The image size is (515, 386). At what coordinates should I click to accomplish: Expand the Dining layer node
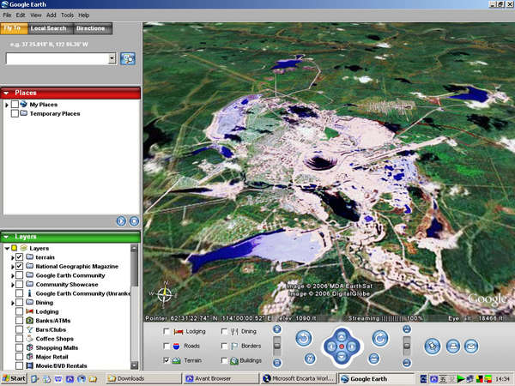pyautogui.click(x=13, y=303)
